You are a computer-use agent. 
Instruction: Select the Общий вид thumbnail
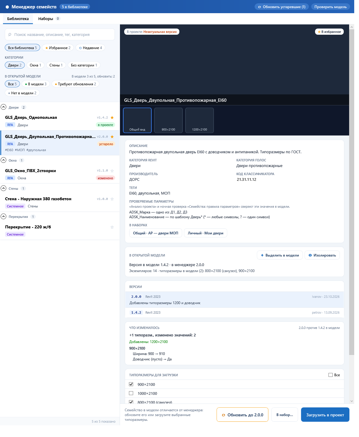(x=137, y=120)
